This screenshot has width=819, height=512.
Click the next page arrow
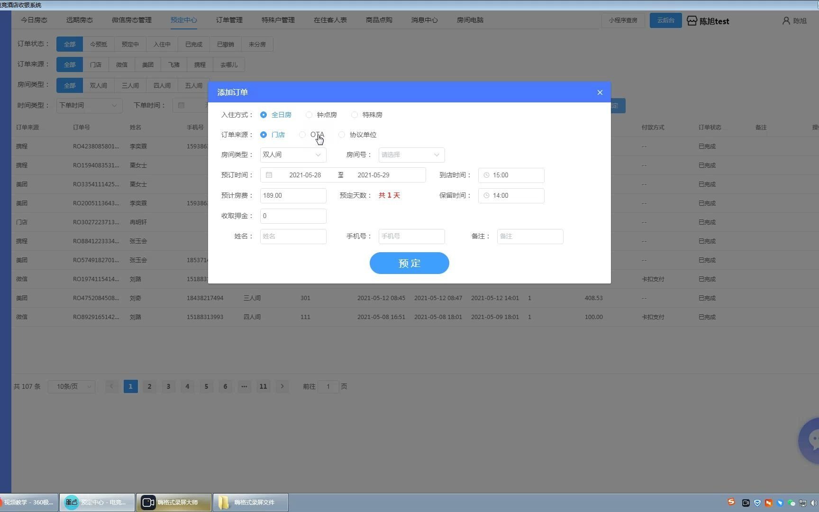coord(282,386)
